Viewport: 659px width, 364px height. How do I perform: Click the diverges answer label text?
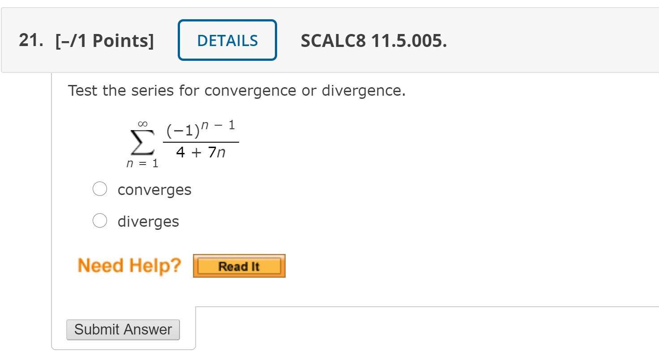(148, 220)
